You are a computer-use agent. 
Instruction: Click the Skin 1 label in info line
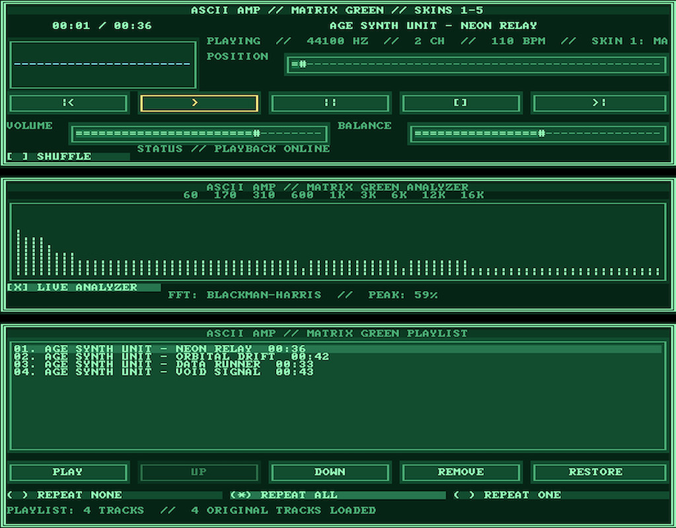[630, 42]
